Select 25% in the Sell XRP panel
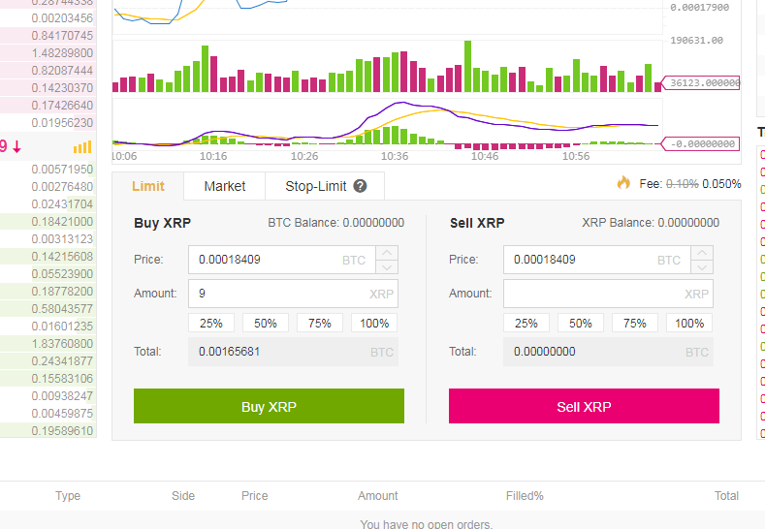This screenshot has width=765, height=529. pos(526,324)
